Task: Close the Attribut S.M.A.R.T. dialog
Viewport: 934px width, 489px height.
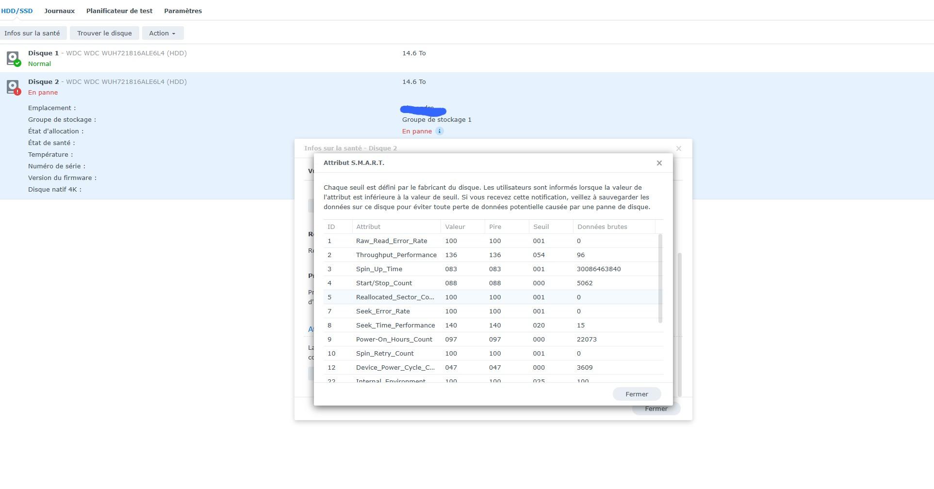Action: click(659, 163)
